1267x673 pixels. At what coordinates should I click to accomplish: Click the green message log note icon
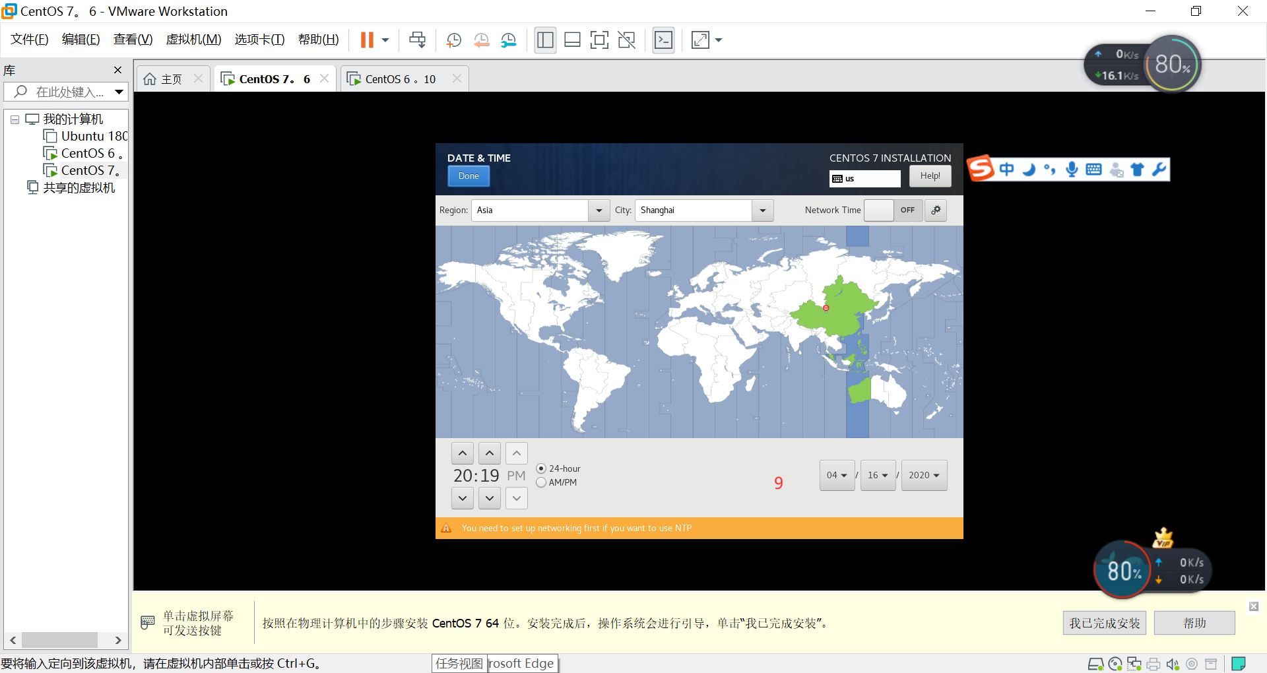pyautogui.click(x=1239, y=664)
